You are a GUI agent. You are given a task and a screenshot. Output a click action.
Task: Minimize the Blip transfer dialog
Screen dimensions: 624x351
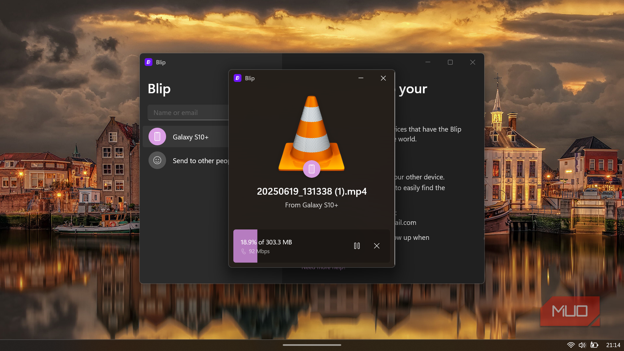coord(361,78)
